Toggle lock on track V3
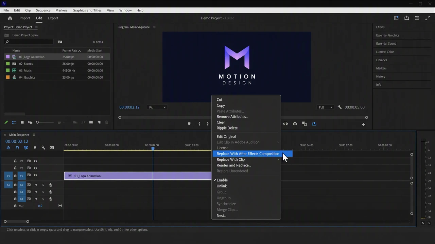435x244 pixels. point(15,161)
